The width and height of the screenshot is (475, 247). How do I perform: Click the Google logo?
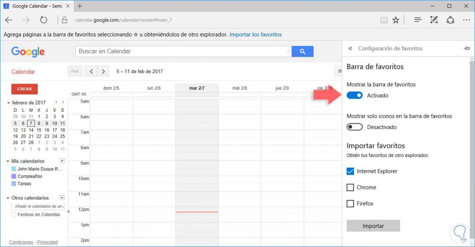coord(28,52)
